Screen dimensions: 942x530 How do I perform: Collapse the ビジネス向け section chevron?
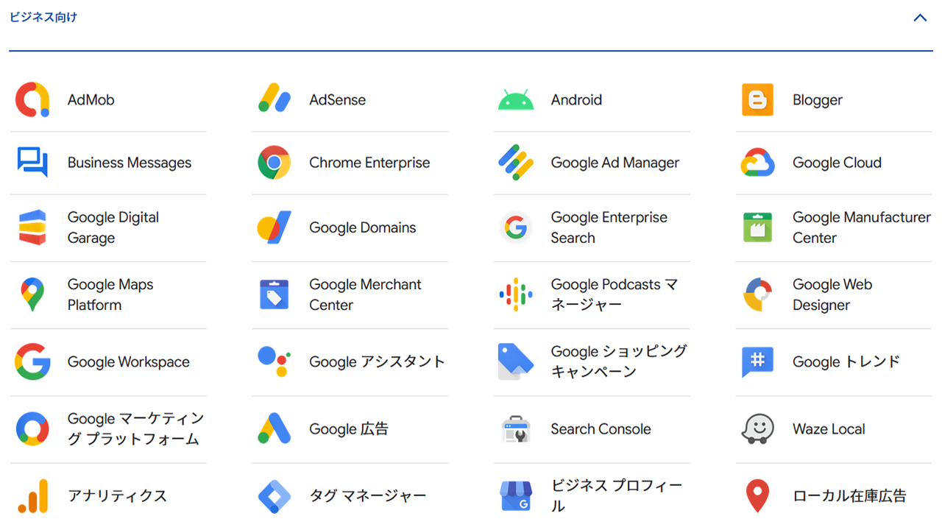[x=920, y=18]
